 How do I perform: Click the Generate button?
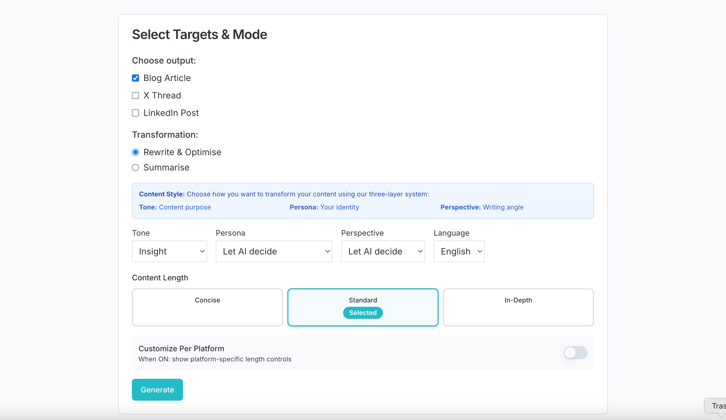[x=157, y=390]
